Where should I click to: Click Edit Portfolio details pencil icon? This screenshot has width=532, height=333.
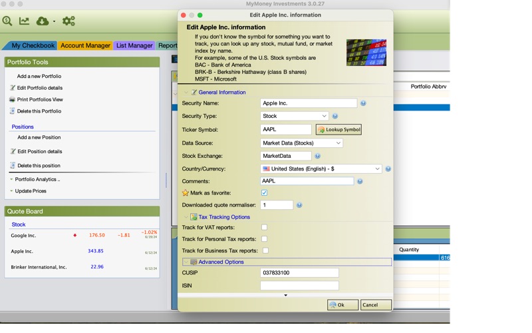coord(13,88)
